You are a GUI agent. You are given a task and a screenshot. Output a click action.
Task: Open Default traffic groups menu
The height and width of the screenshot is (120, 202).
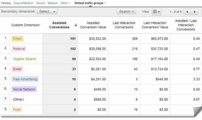pos(90,3)
